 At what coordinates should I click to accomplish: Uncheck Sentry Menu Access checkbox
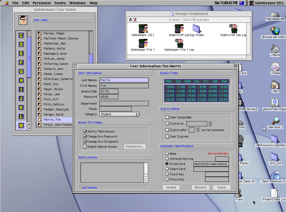[85, 131]
